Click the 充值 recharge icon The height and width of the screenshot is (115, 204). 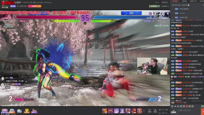(x=149, y=111)
